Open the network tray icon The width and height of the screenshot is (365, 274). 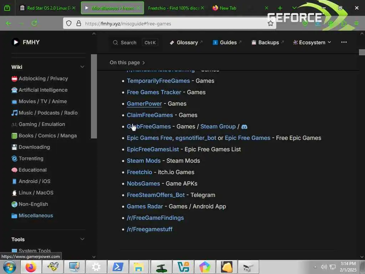(x=333, y=267)
